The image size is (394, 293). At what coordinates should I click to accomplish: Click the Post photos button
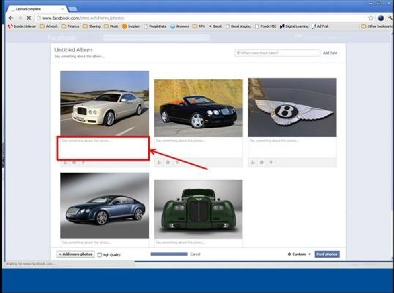(327, 254)
